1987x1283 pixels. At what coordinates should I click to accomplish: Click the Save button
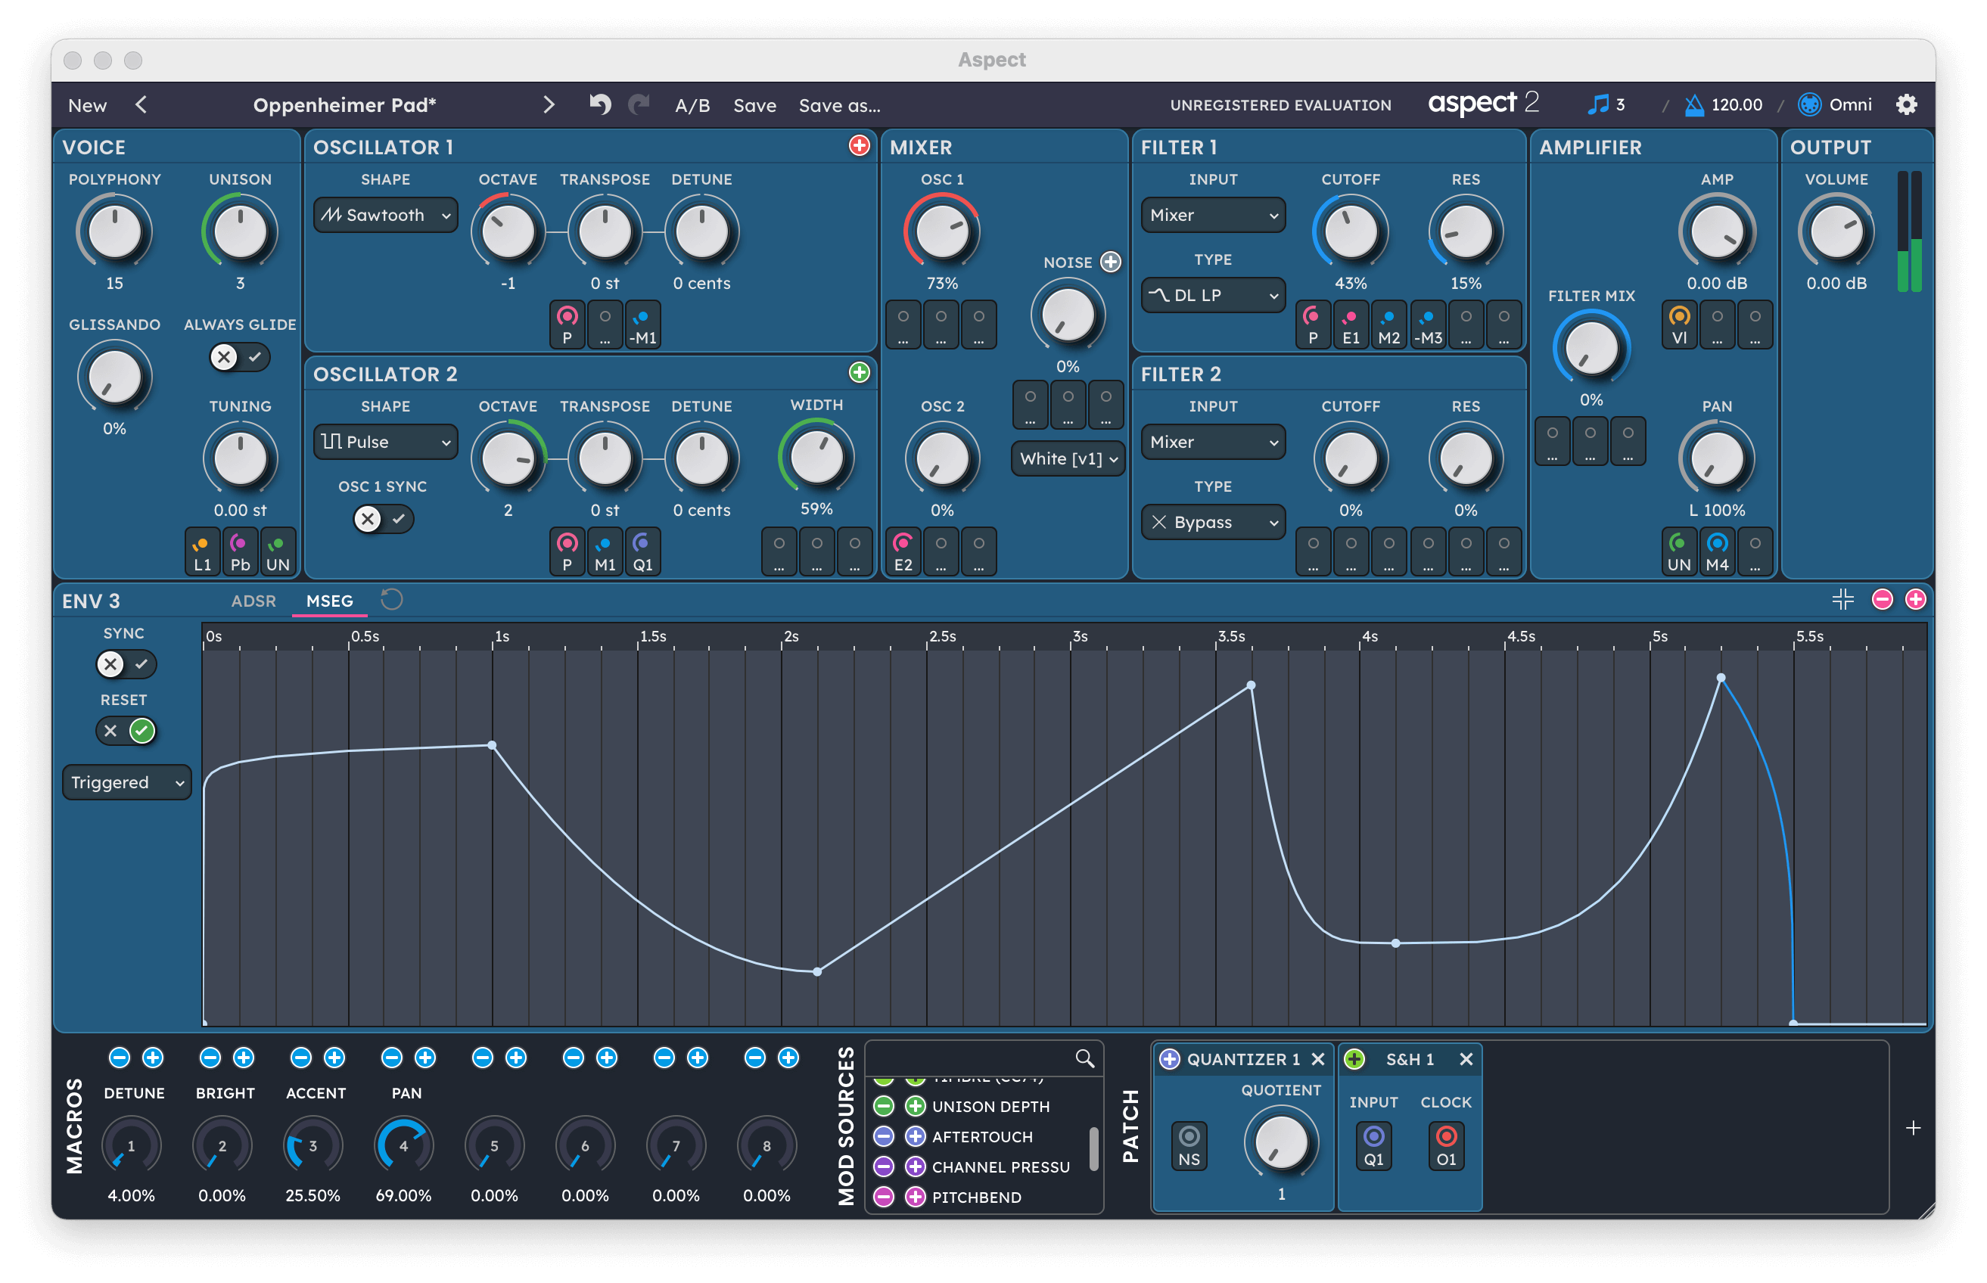(754, 105)
